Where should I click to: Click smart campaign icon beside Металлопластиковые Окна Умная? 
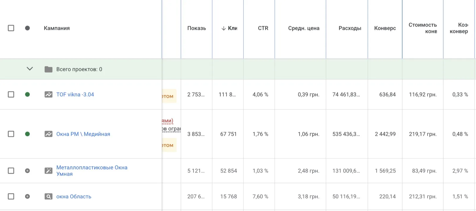[x=48, y=171]
